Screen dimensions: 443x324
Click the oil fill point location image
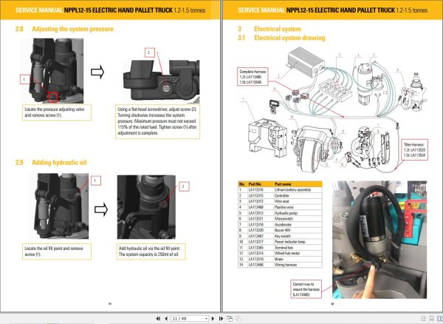point(58,206)
